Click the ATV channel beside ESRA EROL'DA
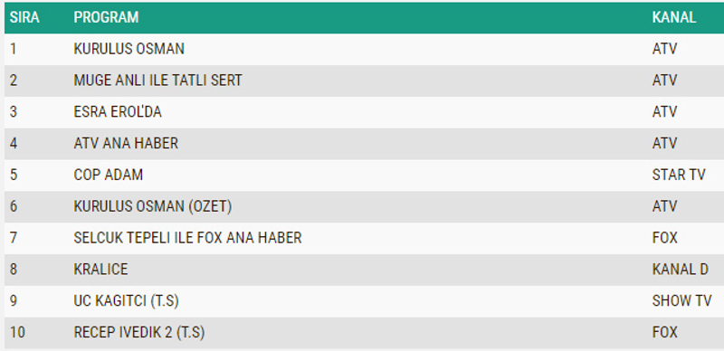724x351 pixels. pyautogui.click(x=664, y=112)
